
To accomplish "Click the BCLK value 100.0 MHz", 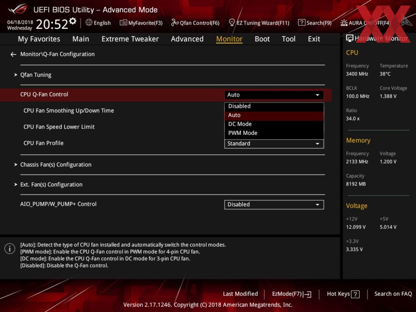I will 358,96.
